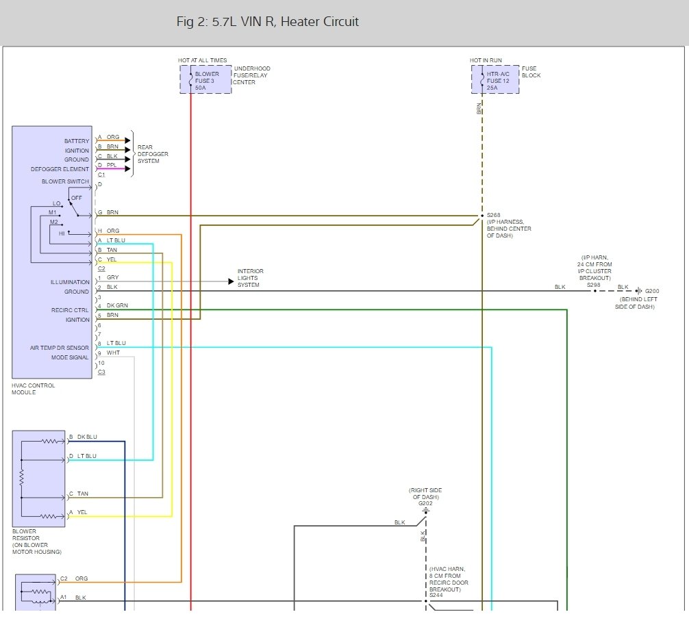The width and height of the screenshot is (689, 623).
Task: Select the 'A1 BLK' wire label
Action: [x=73, y=598]
